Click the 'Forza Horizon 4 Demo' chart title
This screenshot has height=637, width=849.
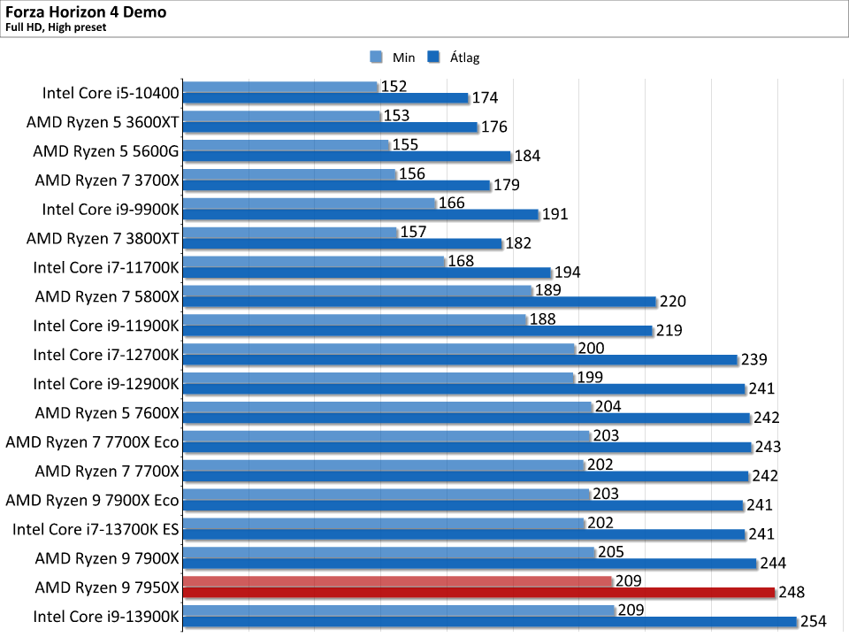(86, 12)
